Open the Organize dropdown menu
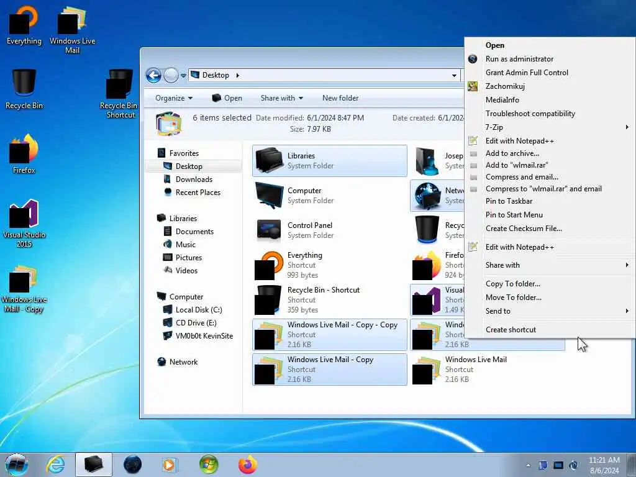 click(174, 98)
